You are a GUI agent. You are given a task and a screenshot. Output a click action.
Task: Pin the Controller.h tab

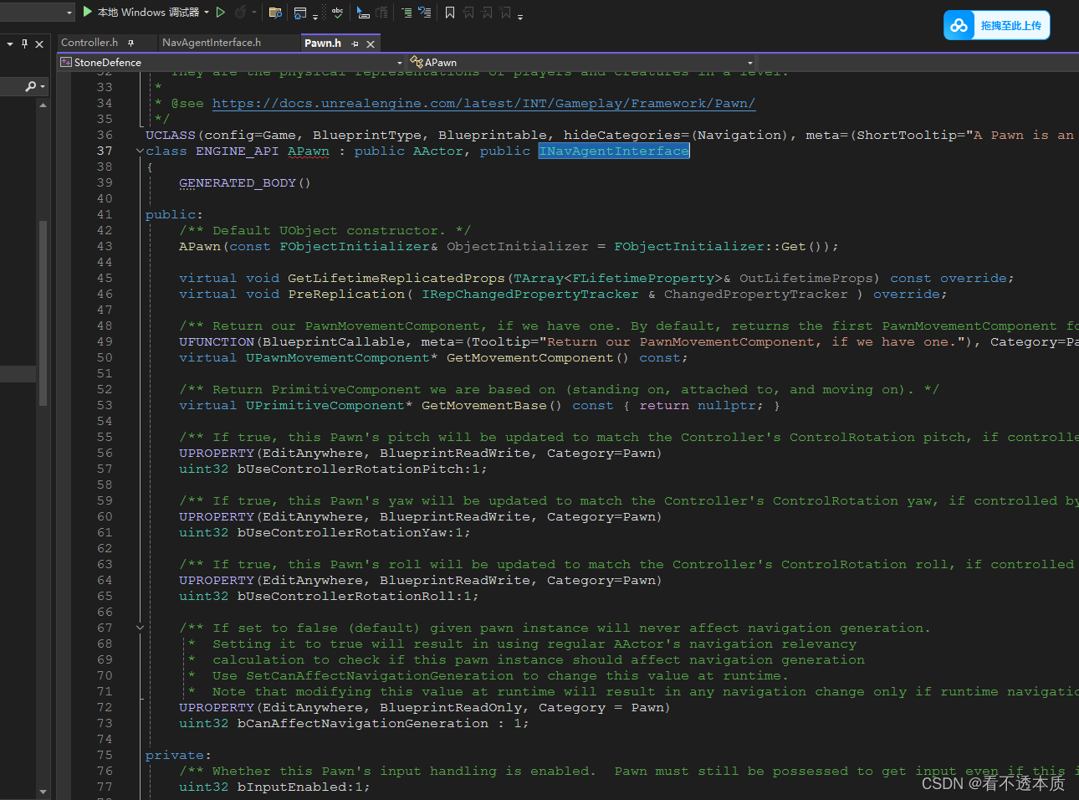pyautogui.click(x=130, y=43)
